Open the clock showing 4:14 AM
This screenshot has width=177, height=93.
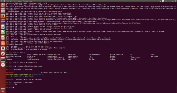pyautogui.click(x=171, y=1)
